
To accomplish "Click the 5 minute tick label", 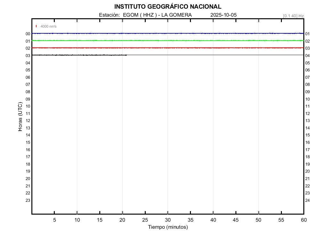I will (54, 220).
